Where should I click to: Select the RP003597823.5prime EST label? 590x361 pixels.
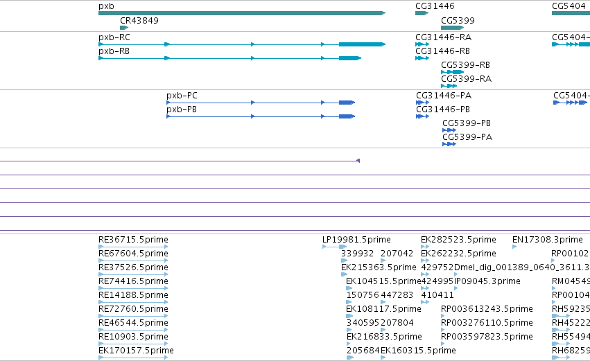coord(487,337)
